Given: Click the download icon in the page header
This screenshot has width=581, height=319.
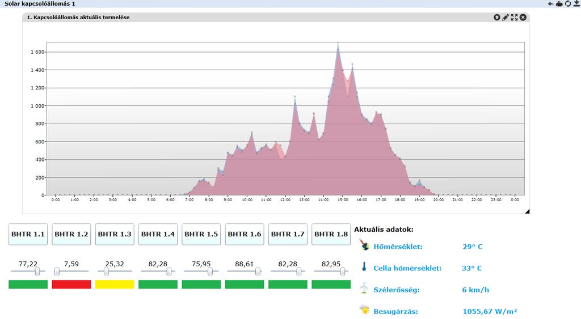Looking at the screenshot, I should 576,4.
